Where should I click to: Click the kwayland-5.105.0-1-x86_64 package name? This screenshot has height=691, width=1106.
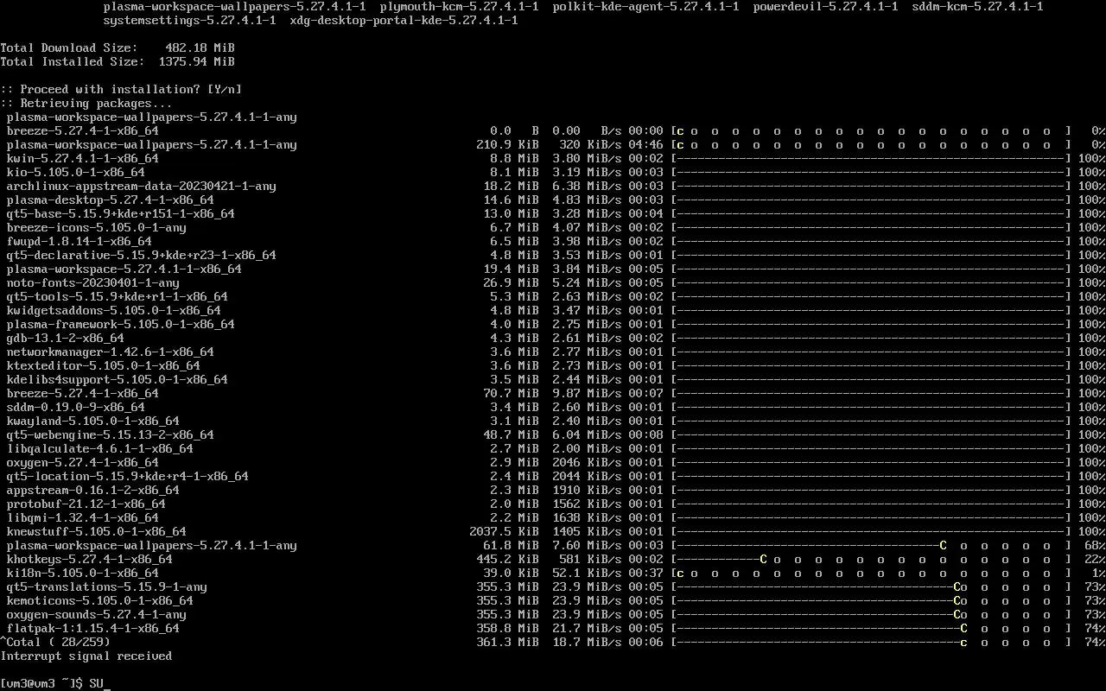[x=93, y=422]
